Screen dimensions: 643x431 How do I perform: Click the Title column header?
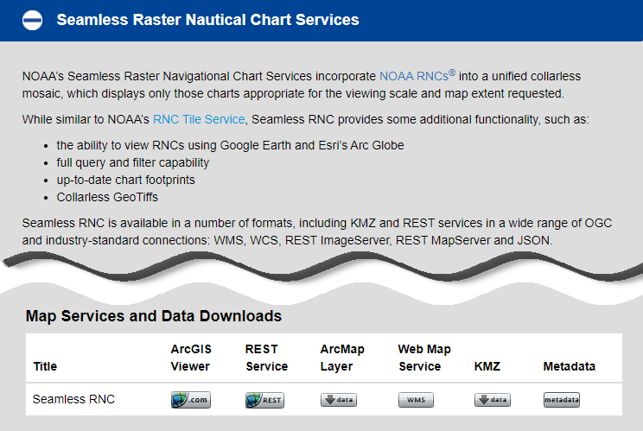[x=45, y=366]
